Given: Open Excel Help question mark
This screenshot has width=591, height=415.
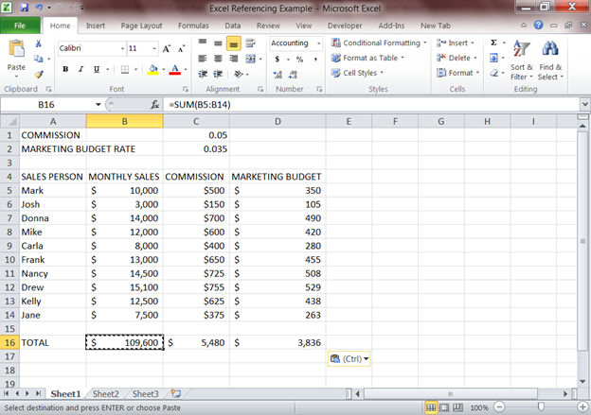Looking at the screenshot, I should [538, 26].
